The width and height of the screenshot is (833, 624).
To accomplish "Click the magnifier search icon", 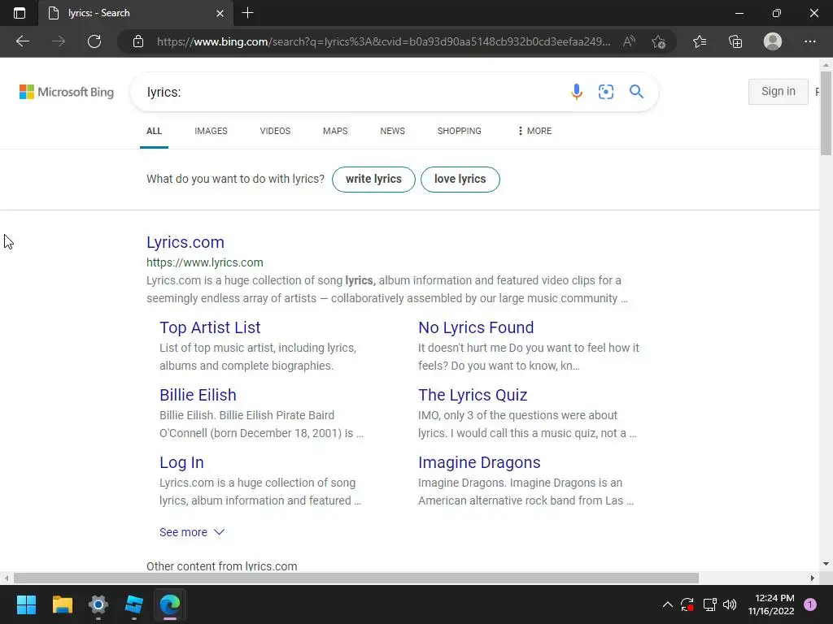I will [636, 92].
